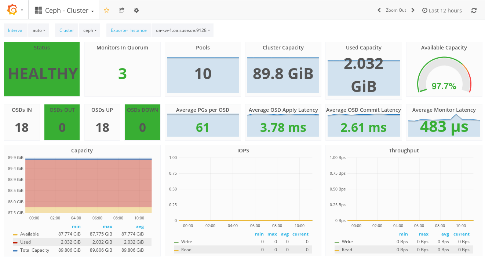The height and width of the screenshot is (259, 485).
Task: Open dashboard settings gear icon
Action: (x=136, y=10)
